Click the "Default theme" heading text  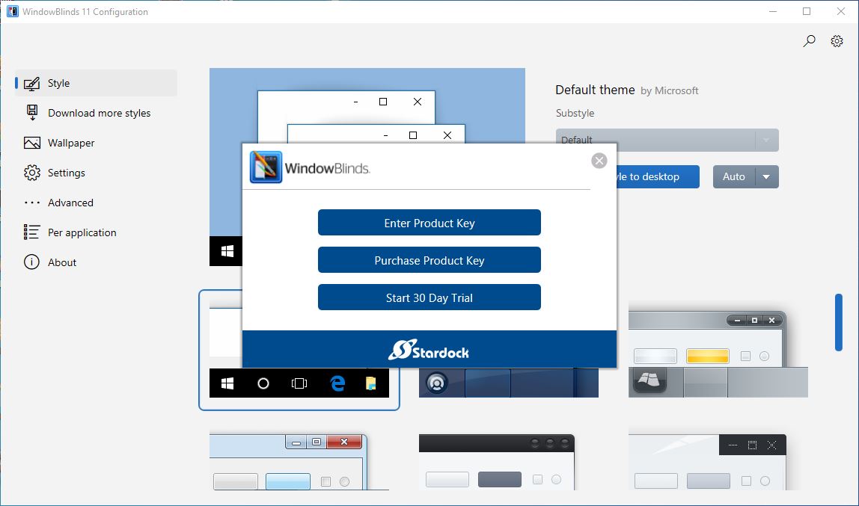[x=595, y=90]
